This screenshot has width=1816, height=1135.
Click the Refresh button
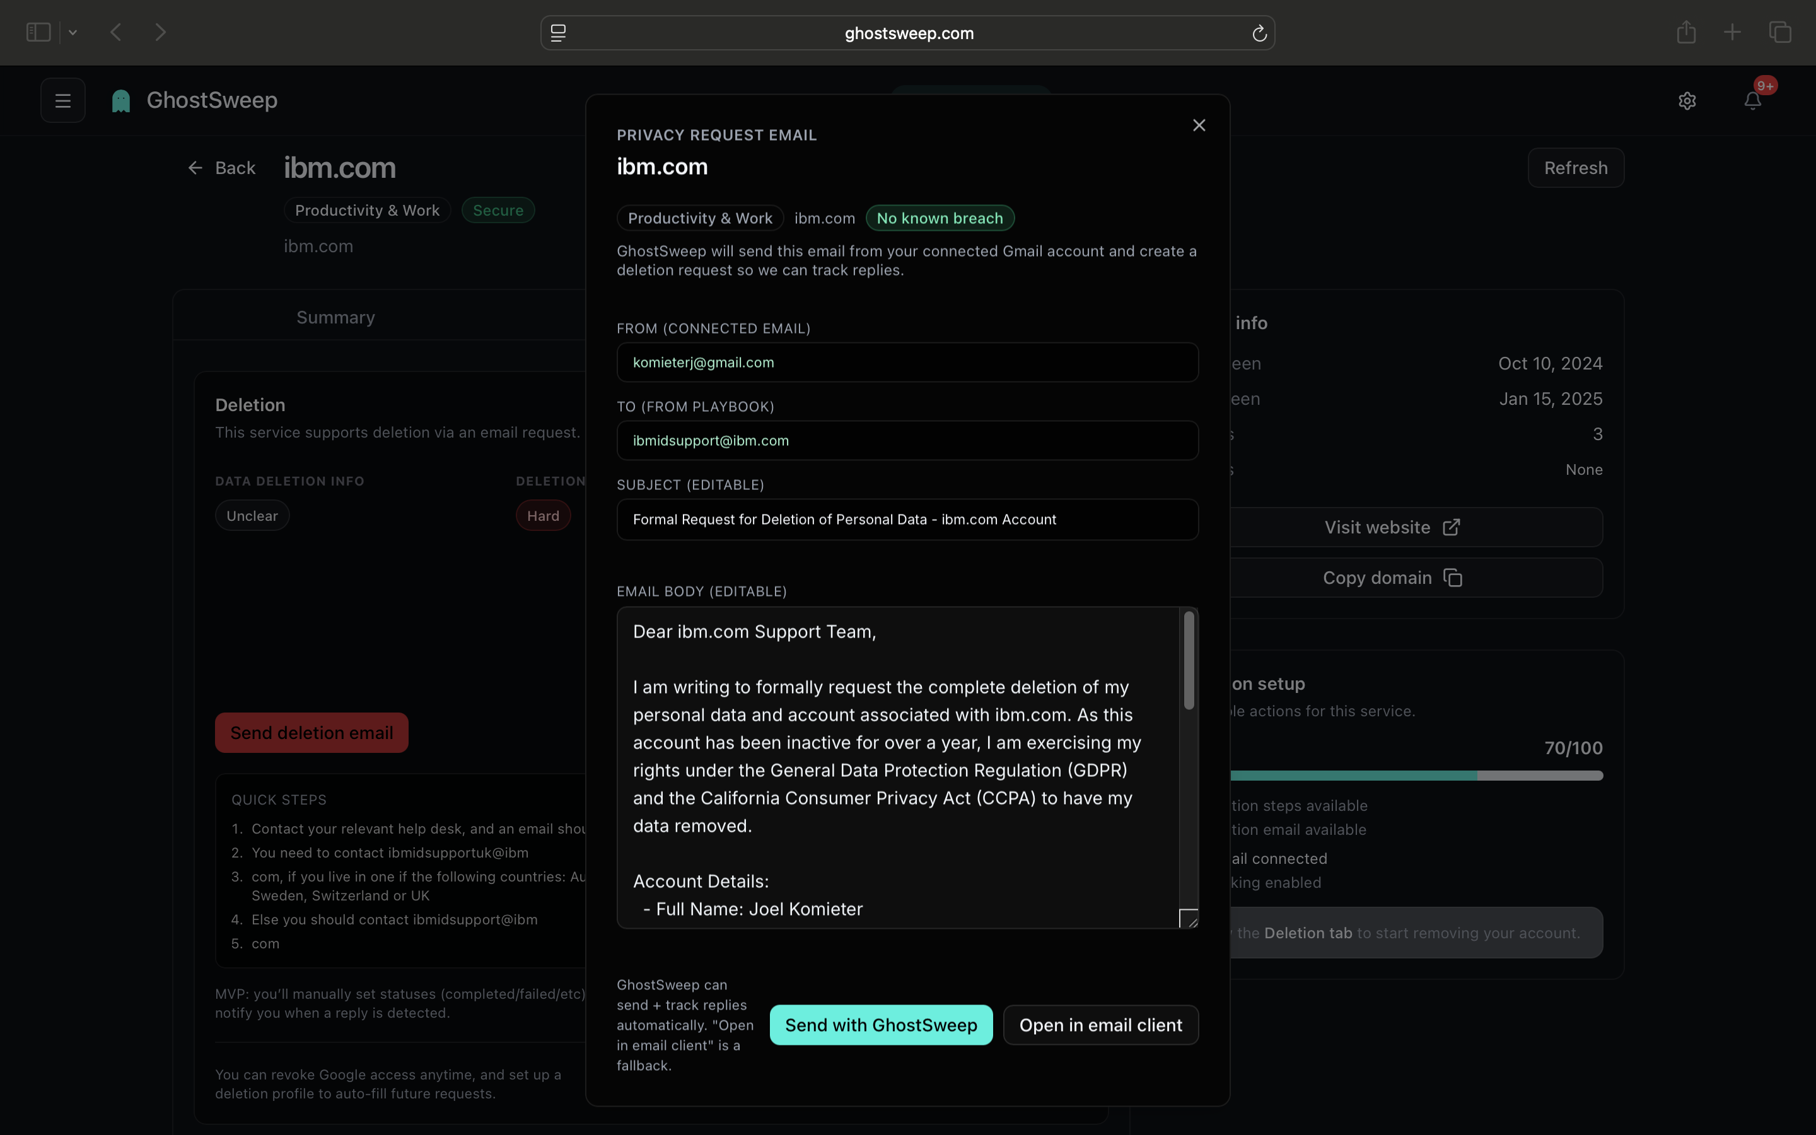[x=1575, y=168]
